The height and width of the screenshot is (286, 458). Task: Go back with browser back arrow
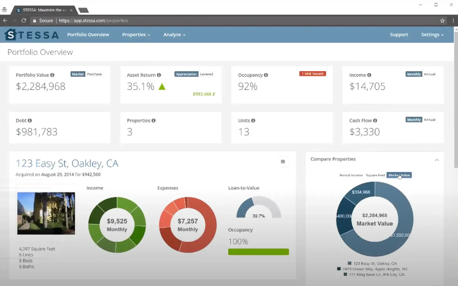5,21
